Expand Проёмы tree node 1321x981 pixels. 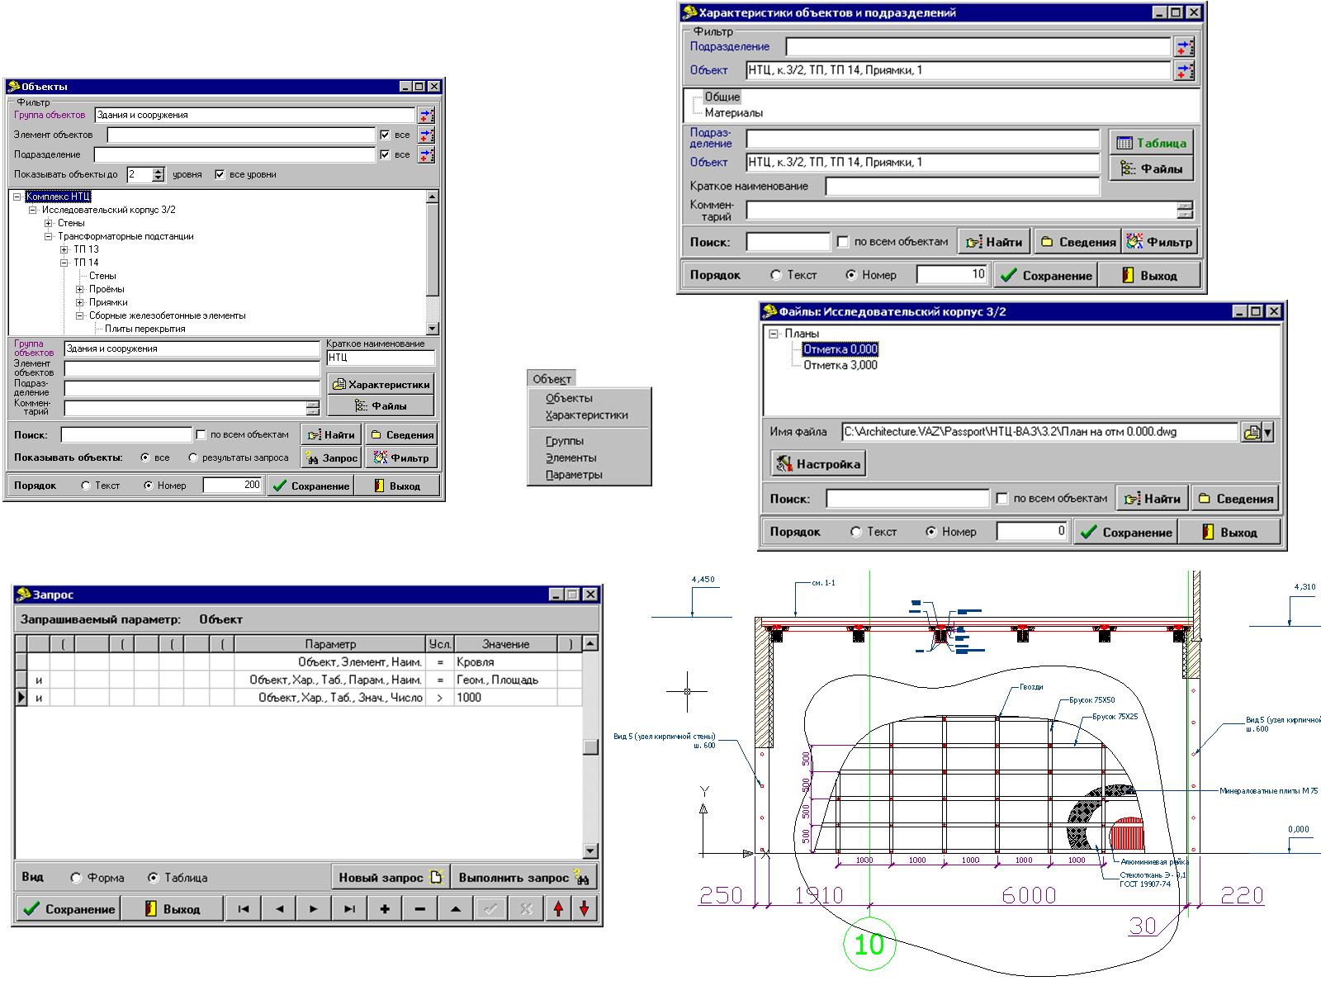coord(80,289)
